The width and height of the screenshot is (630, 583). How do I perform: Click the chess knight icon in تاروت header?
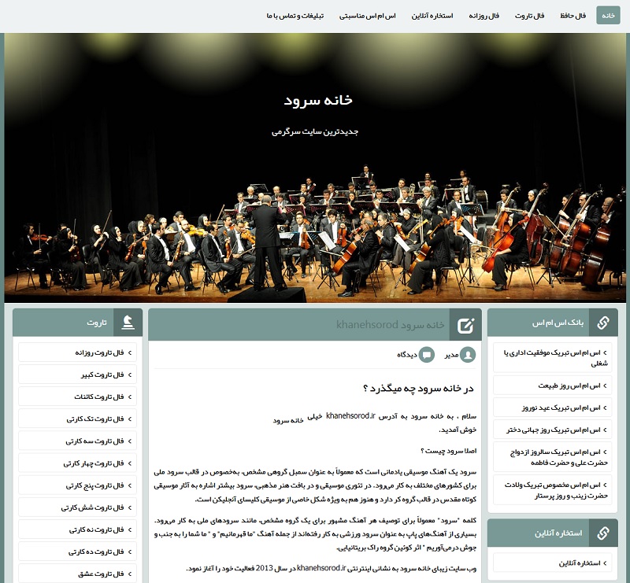[x=128, y=323]
